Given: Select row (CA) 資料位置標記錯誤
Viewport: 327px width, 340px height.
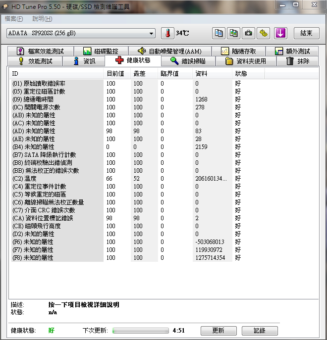Looking at the screenshot, I should point(138,218).
